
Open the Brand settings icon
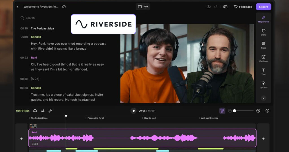coord(263,32)
